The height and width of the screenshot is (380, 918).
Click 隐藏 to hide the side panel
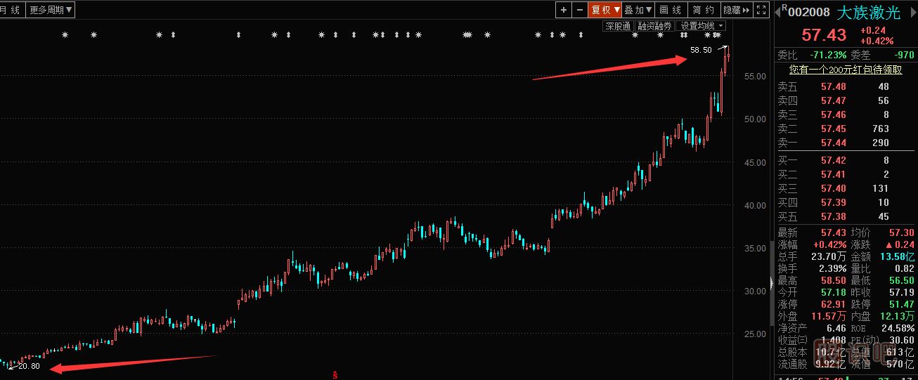point(735,10)
